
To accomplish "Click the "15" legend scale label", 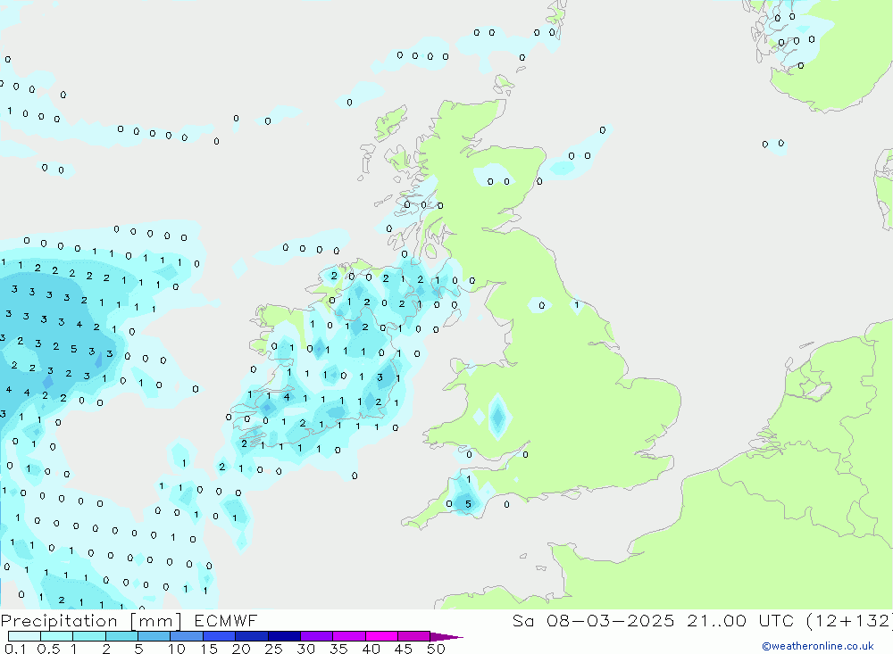I will point(208,649).
